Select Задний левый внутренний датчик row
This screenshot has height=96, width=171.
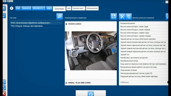tap(143, 42)
